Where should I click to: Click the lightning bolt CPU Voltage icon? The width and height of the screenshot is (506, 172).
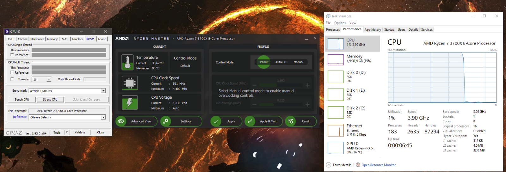click(x=130, y=102)
